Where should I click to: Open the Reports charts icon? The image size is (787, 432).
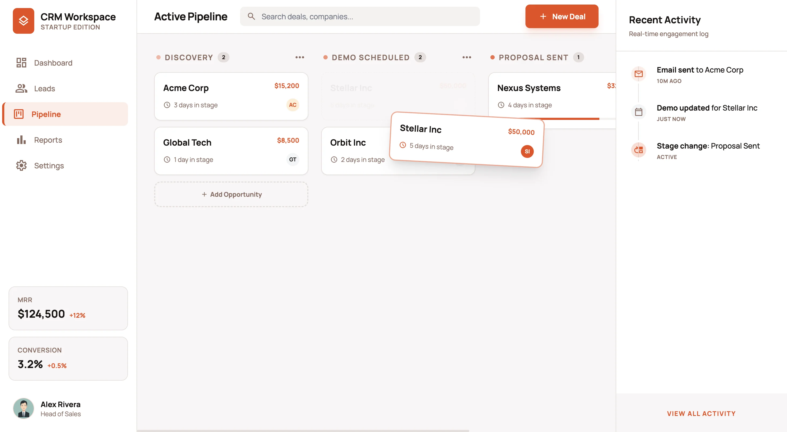click(x=21, y=140)
